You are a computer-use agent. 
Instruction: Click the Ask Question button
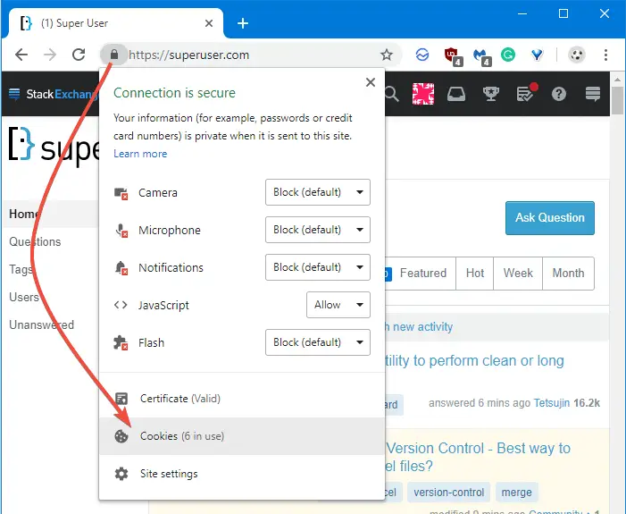click(550, 218)
